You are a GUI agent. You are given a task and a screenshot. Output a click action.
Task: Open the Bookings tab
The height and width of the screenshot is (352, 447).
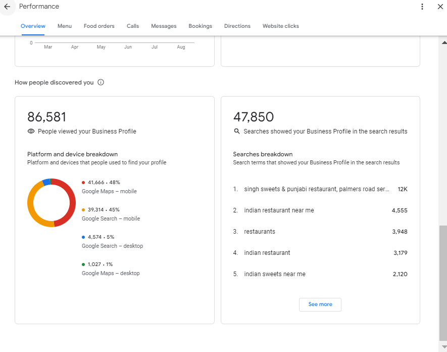coord(200,26)
